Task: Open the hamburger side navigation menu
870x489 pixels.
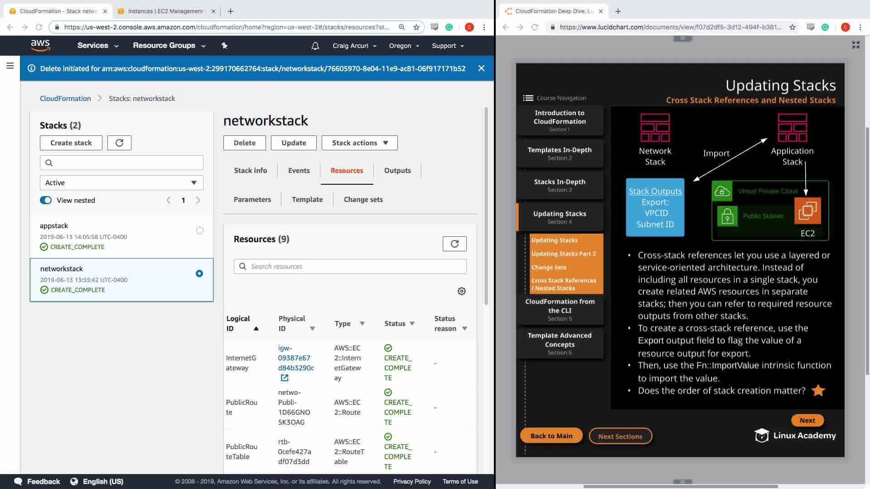Action: [10, 66]
